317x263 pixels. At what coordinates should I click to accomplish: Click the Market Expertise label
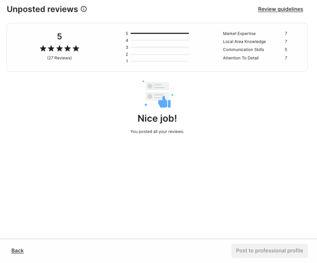239,34
